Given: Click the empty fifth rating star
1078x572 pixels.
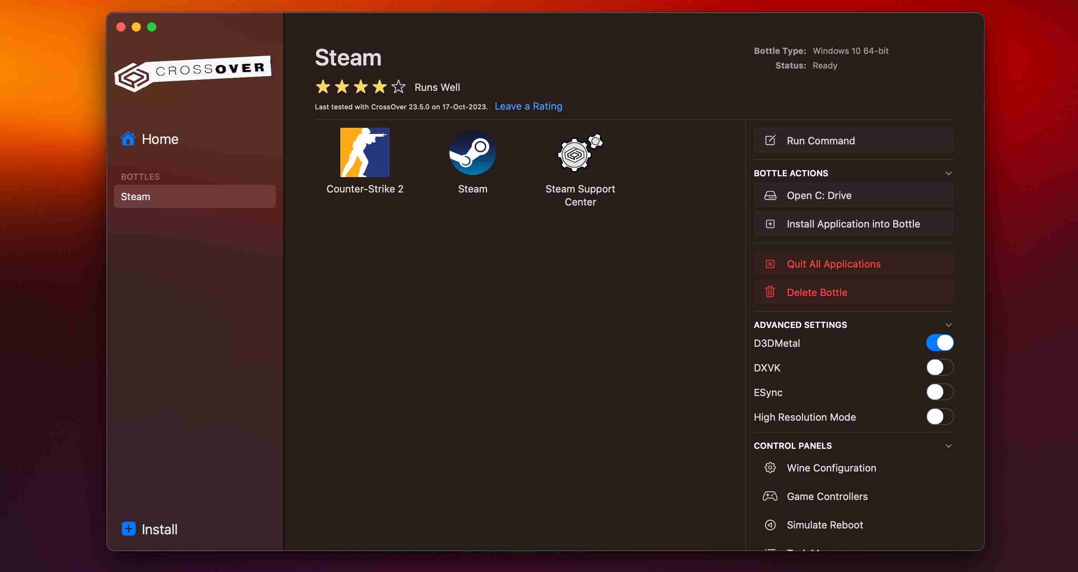Looking at the screenshot, I should [398, 87].
